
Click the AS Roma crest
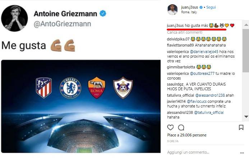[97, 87]
